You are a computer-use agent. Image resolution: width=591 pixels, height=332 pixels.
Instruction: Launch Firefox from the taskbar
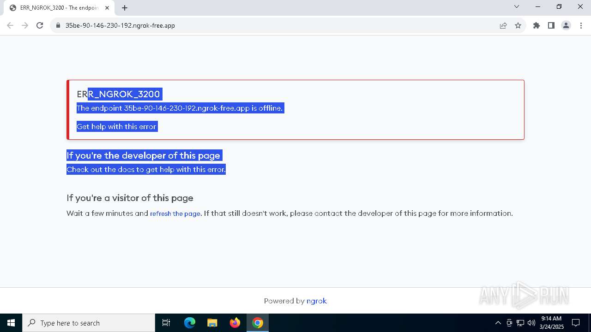(235, 323)
